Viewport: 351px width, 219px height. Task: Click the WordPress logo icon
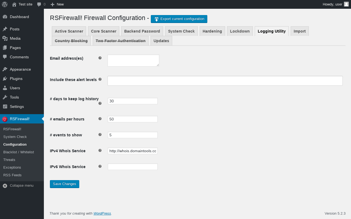pyautogui.click(x=5, y=4)
